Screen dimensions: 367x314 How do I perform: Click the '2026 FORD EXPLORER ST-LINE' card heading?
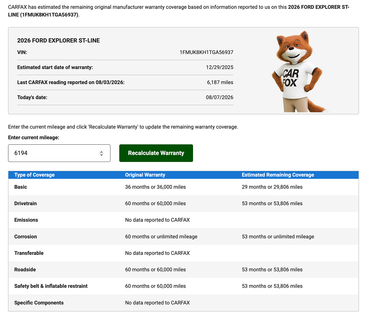coord(58,40)
